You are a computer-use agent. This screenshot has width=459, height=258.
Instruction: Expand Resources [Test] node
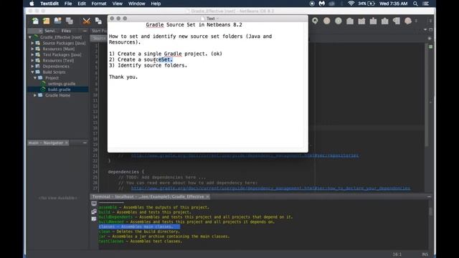[32, 60]
